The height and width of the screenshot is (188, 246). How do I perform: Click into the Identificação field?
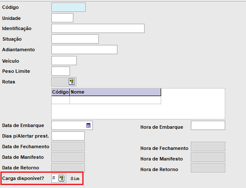(98, 28)
